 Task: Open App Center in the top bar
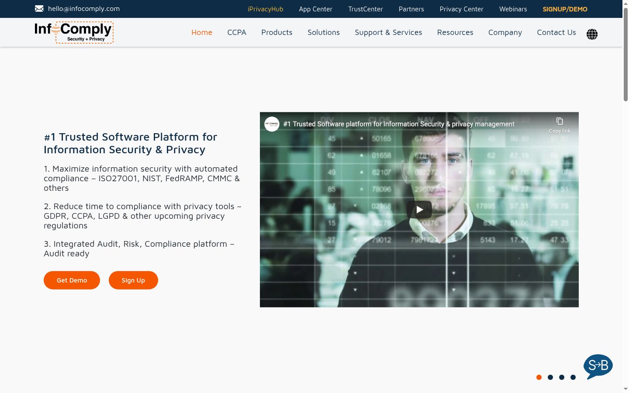point(316,9)
